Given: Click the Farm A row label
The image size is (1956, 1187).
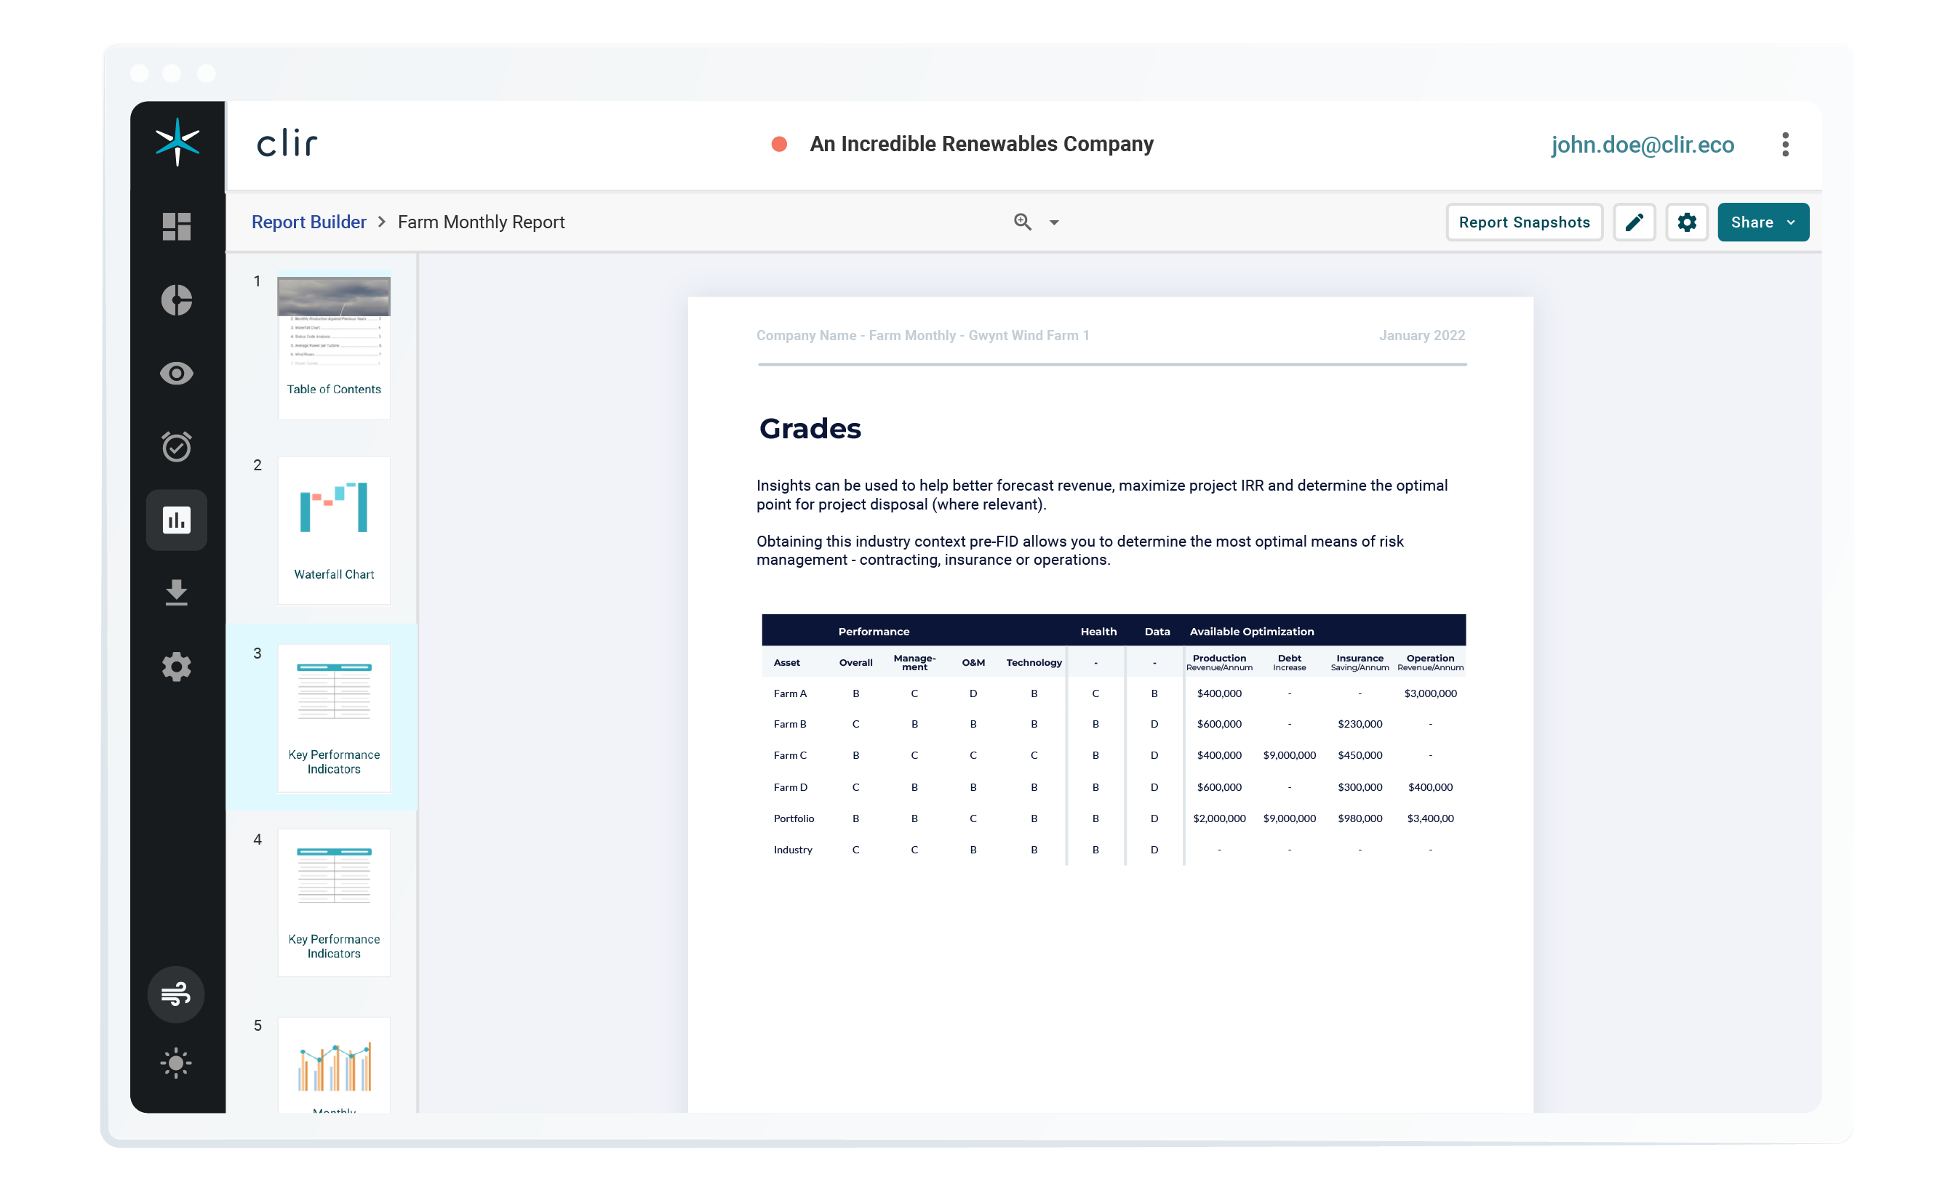Looking at the screenshot, I should [x=790, y=693].
